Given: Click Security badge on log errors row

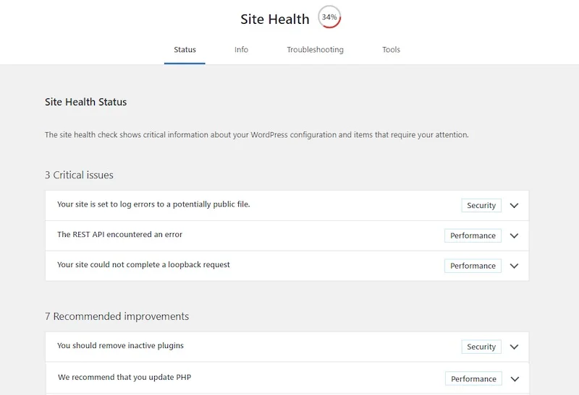Looking at the screenshot, I should (x=481, y=206).
